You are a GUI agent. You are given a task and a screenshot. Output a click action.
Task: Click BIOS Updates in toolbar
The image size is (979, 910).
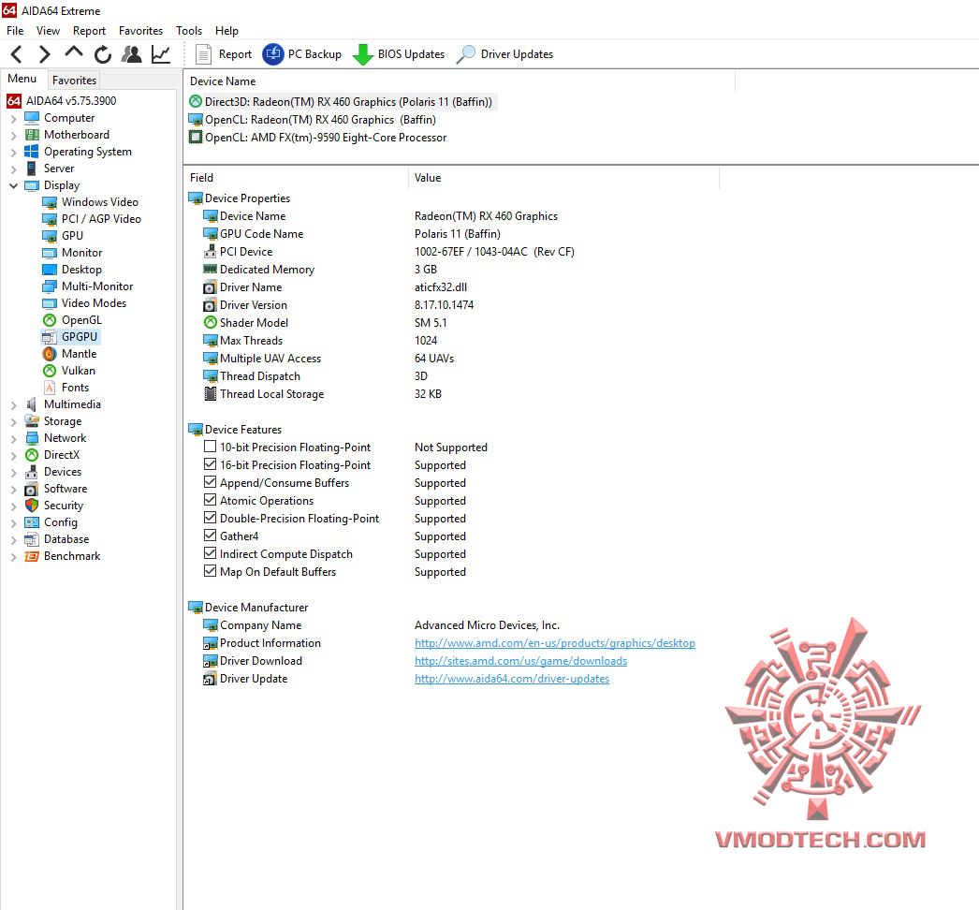(x=399, y=54)
